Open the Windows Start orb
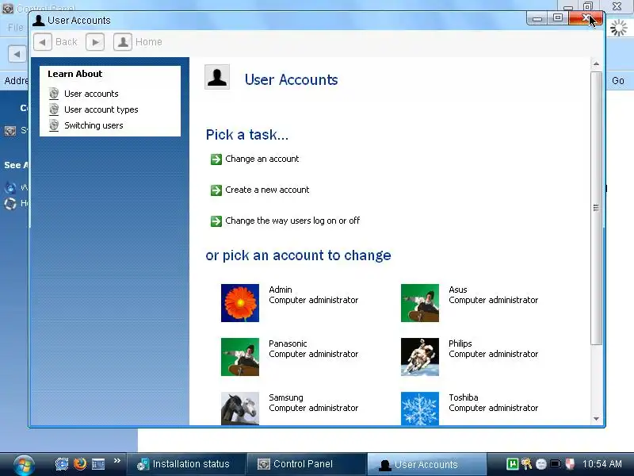Image resolution: width=634 pixels, height=476 pixels. point(25,465)
